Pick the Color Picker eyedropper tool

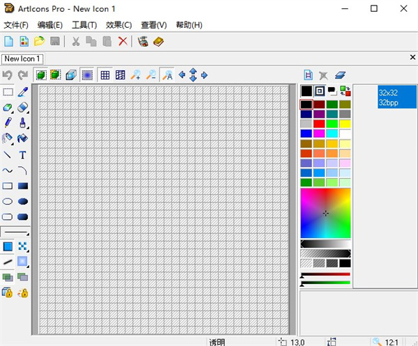tap(22, 92)
